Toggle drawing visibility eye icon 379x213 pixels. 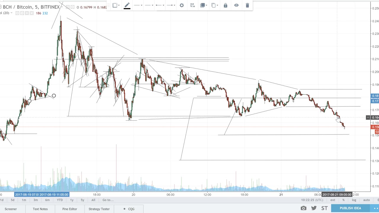pos(236,5)
